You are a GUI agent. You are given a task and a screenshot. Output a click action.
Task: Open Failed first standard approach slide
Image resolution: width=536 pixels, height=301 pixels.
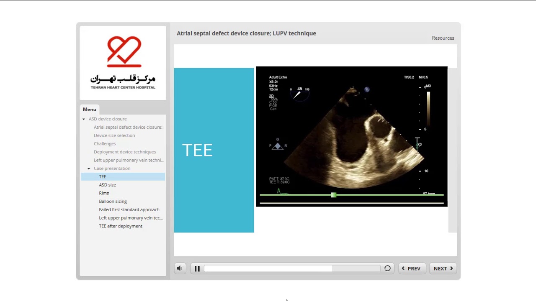(129, 209)
